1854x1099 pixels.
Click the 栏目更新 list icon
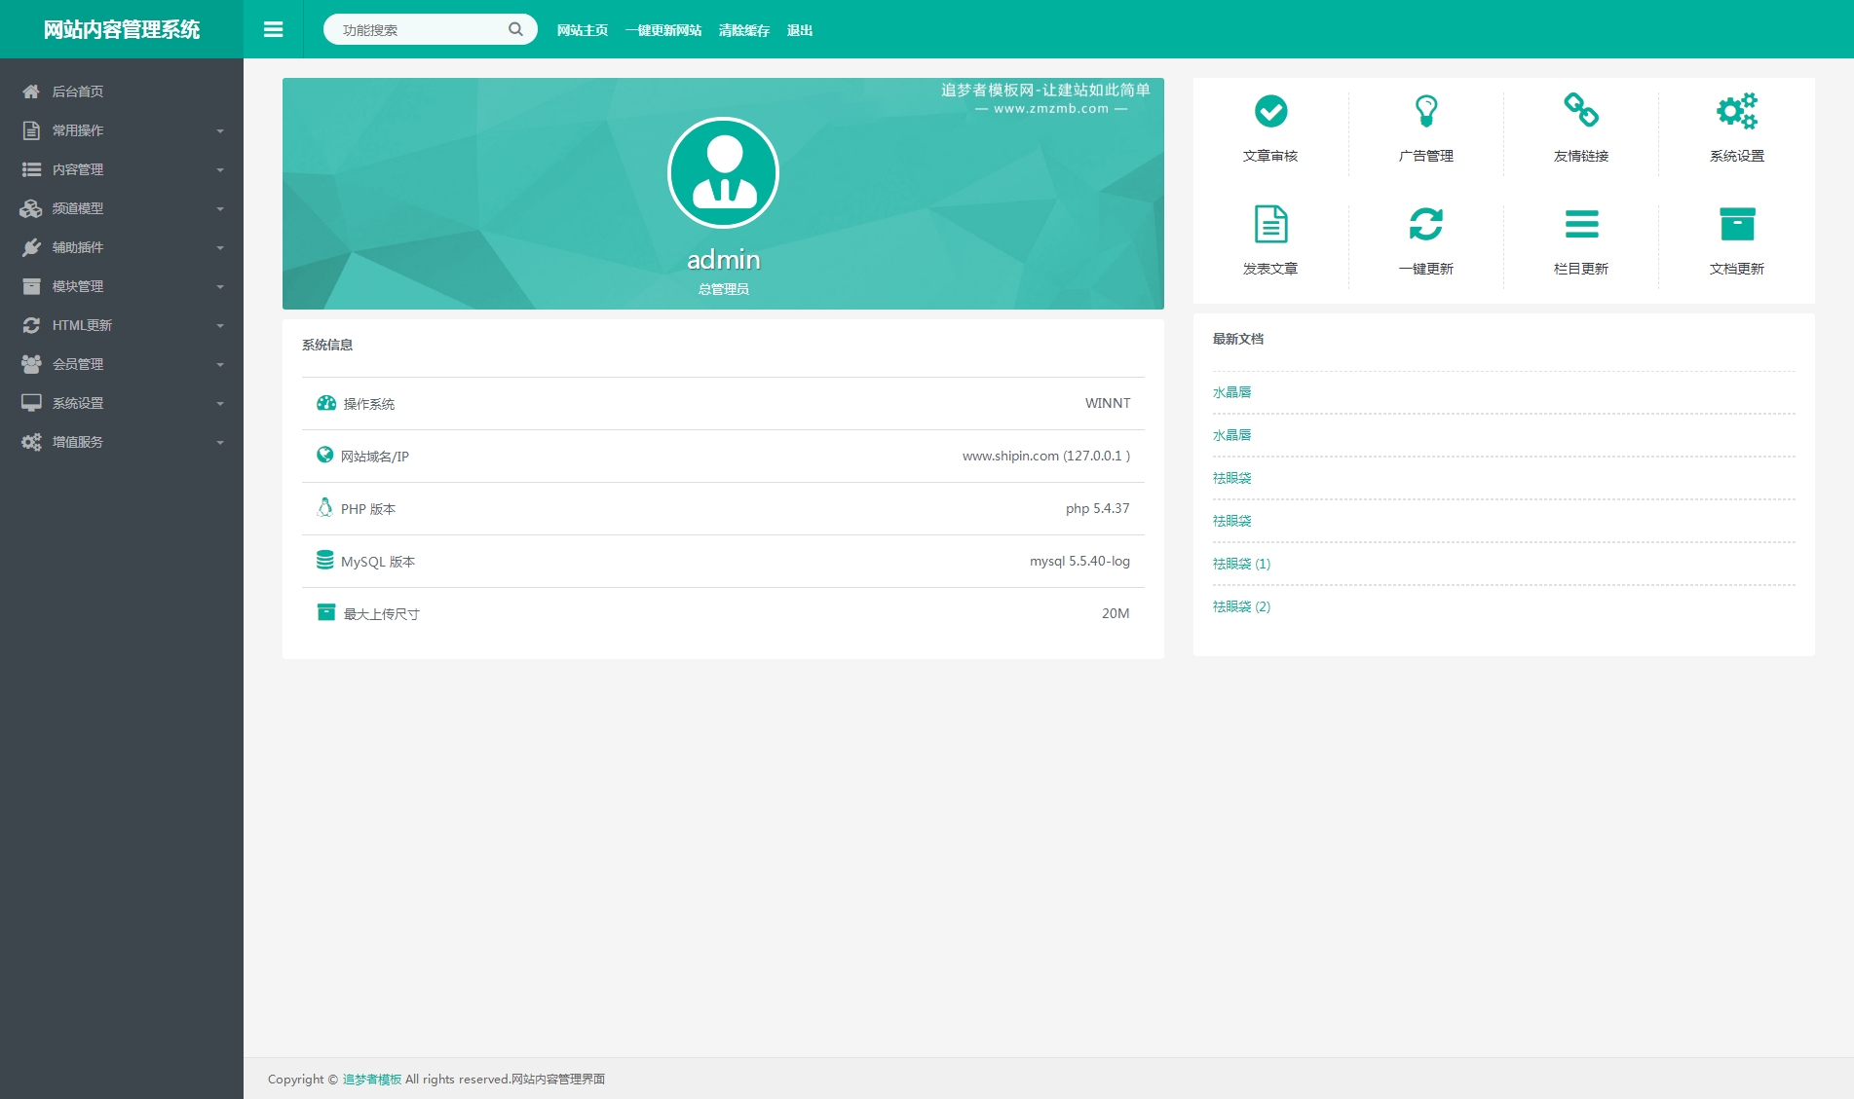pos(1580,225)
